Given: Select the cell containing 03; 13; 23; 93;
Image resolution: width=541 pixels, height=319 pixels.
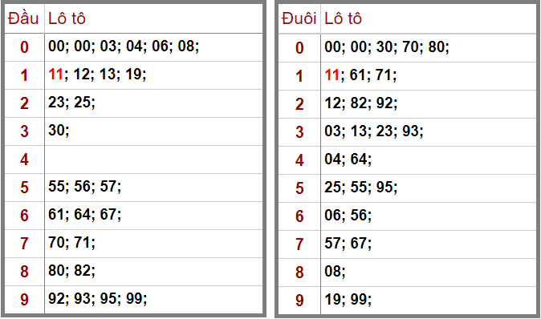Looking at the screenshot, I should click(x=428, y=132).
